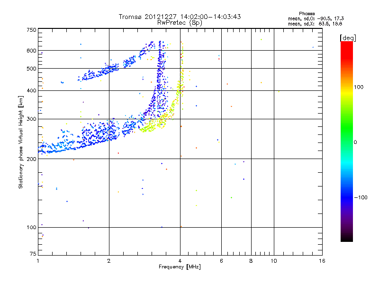Image resolution: width=379 pixels, height=284 pixels.
Task: Click the y-axis '750' tick label
Action: point(31,30)
